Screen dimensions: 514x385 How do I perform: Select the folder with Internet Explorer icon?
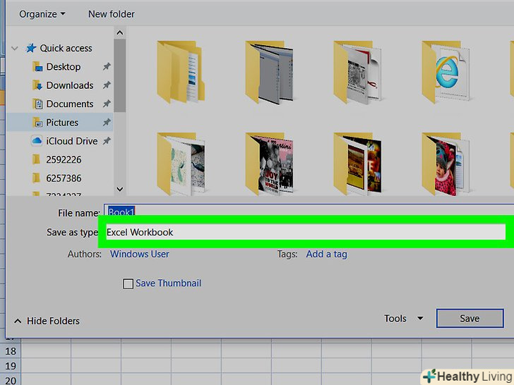click(446, 71)
